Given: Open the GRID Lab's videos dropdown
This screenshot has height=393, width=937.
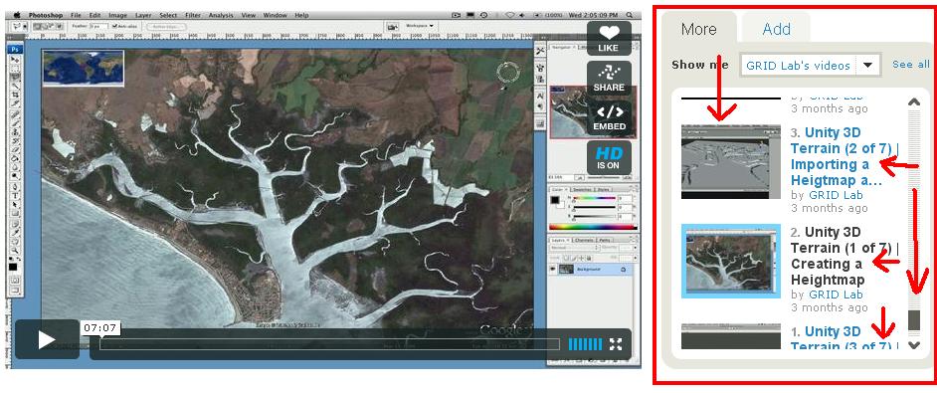Looking at the screenshot, I should [x=810, y=65].
